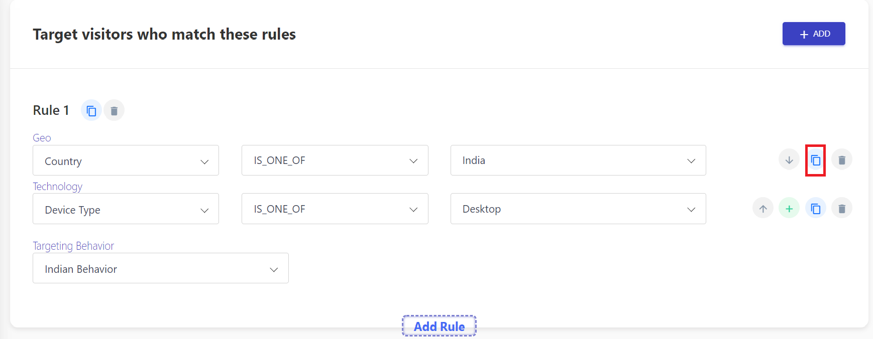Viewport: 873px width, 339px height.
Task: Open the India value dropdown
Action: click(578, 160)
